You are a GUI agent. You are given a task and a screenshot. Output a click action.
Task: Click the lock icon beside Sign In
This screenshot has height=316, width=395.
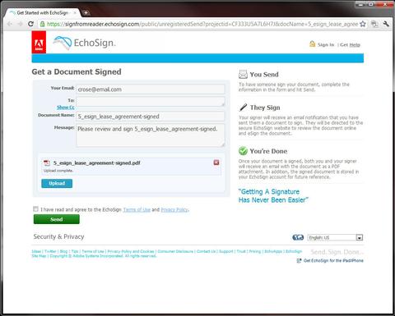[312, 44]
